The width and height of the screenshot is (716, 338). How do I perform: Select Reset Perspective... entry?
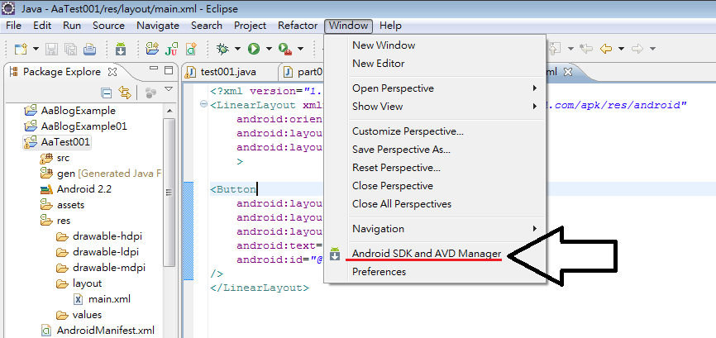435,168
